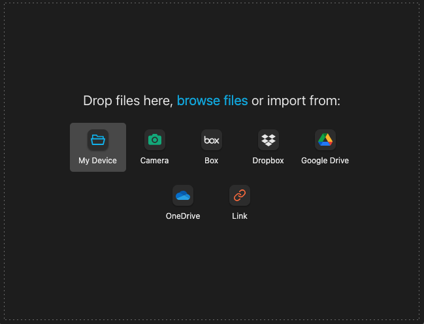Choose the "Google Drive" text label
The image size is (424, 324).
point(325,161)
